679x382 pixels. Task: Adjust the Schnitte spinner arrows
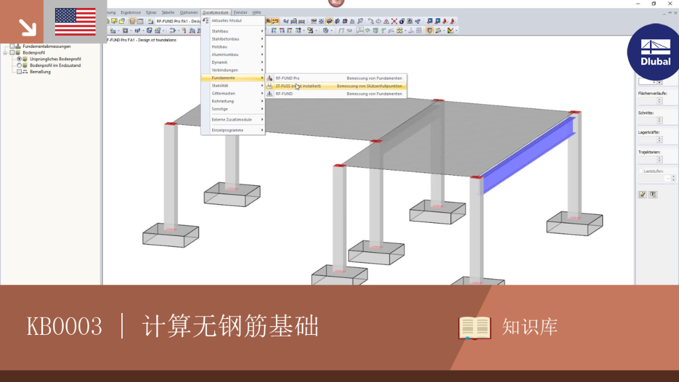tap(660, 121)
